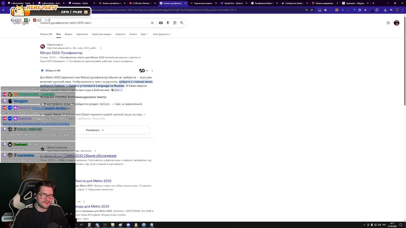
Task: Close the active Google search tab
Action: coord(186,3)
